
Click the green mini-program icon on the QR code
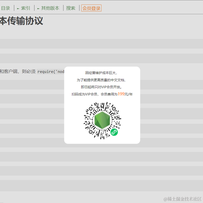(114, 132)
